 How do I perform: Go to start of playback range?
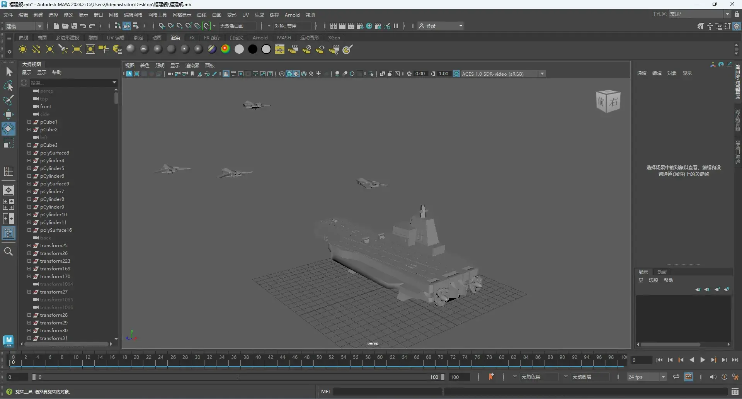659,360
